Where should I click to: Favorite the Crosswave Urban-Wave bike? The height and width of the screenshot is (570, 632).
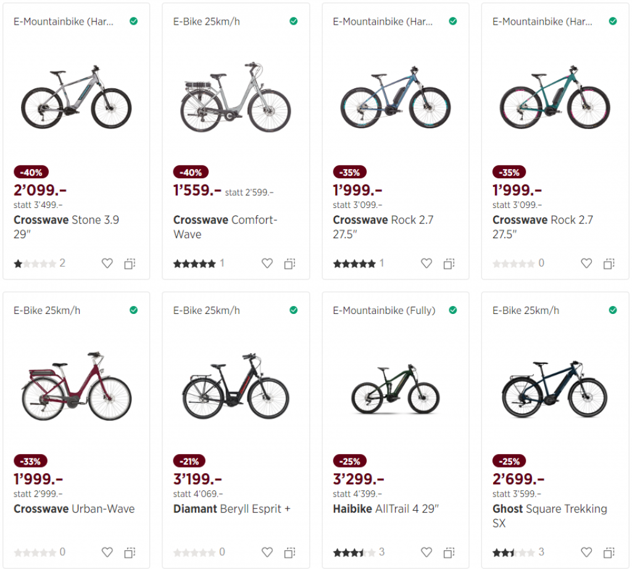[x=107, y=552]
